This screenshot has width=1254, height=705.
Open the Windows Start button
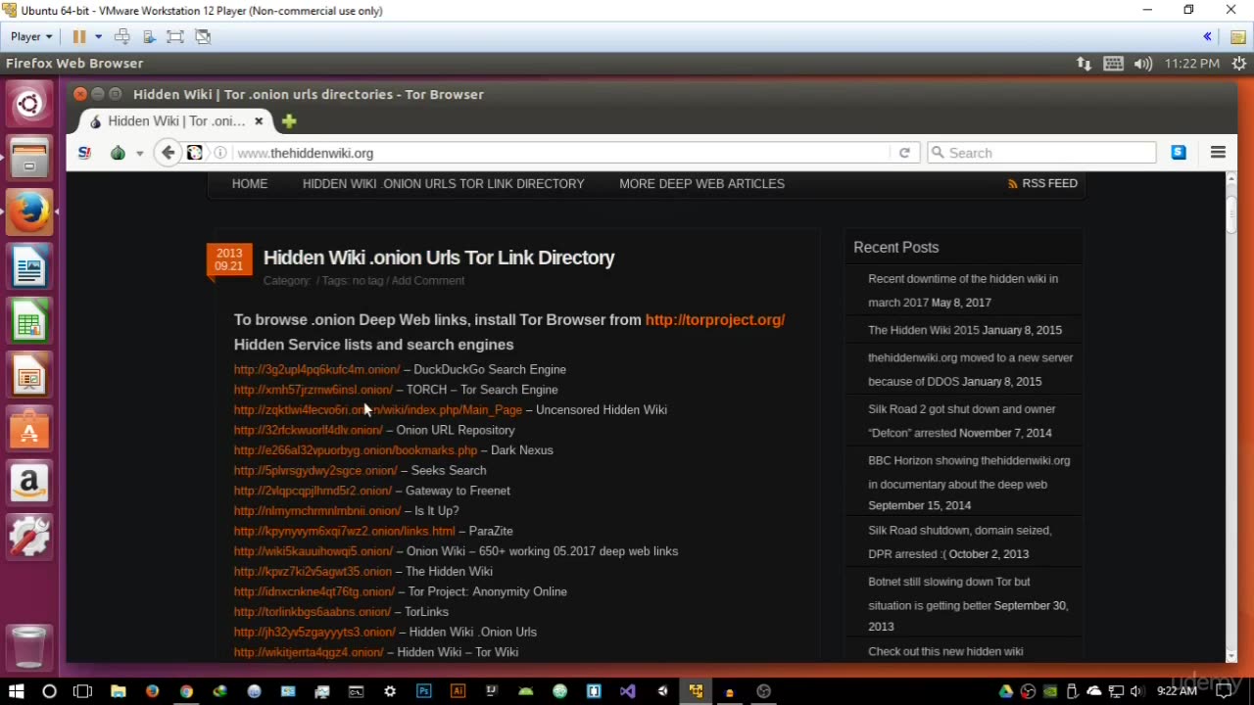click(16, 691)
